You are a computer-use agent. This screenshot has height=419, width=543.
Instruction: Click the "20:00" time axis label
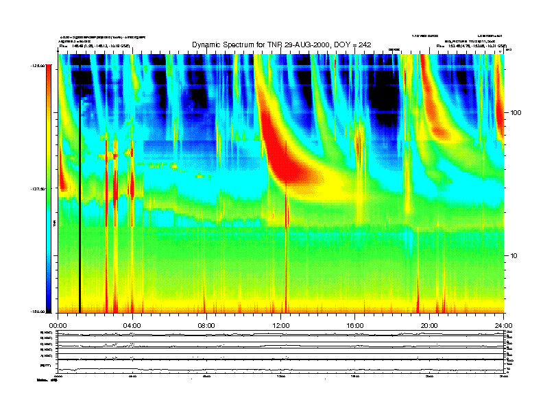pos(429,326)
